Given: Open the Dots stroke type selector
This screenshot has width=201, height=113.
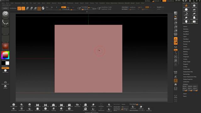Looking at the screenshot, I should pyautogui.click(x=5, y=23).
